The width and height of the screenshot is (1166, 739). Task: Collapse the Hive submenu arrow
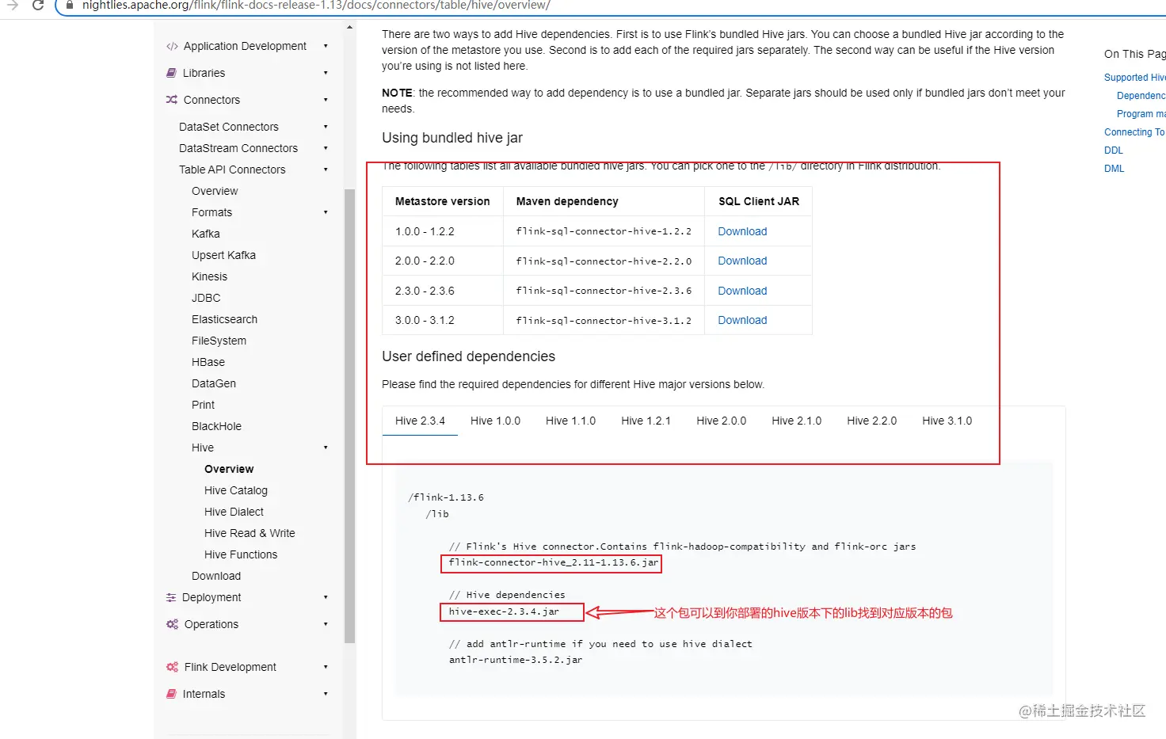(x=326, y=448)
